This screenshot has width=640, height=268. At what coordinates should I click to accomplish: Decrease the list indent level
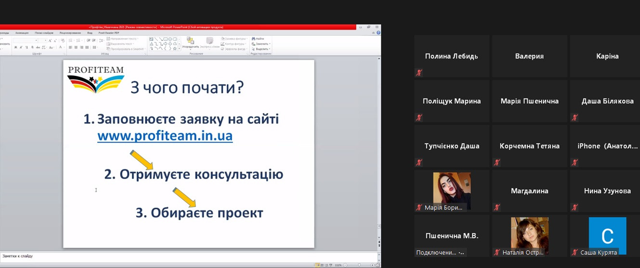(88, 40)
